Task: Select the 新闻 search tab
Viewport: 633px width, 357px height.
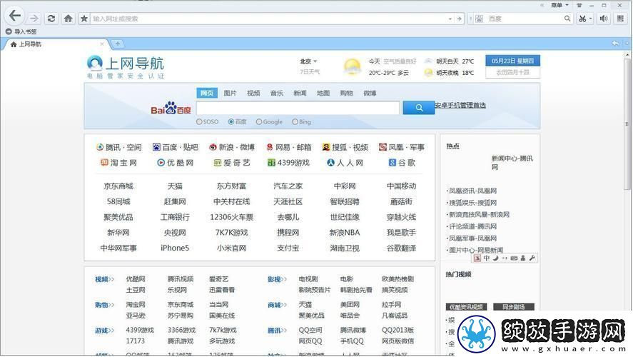Action: [300, 94]
